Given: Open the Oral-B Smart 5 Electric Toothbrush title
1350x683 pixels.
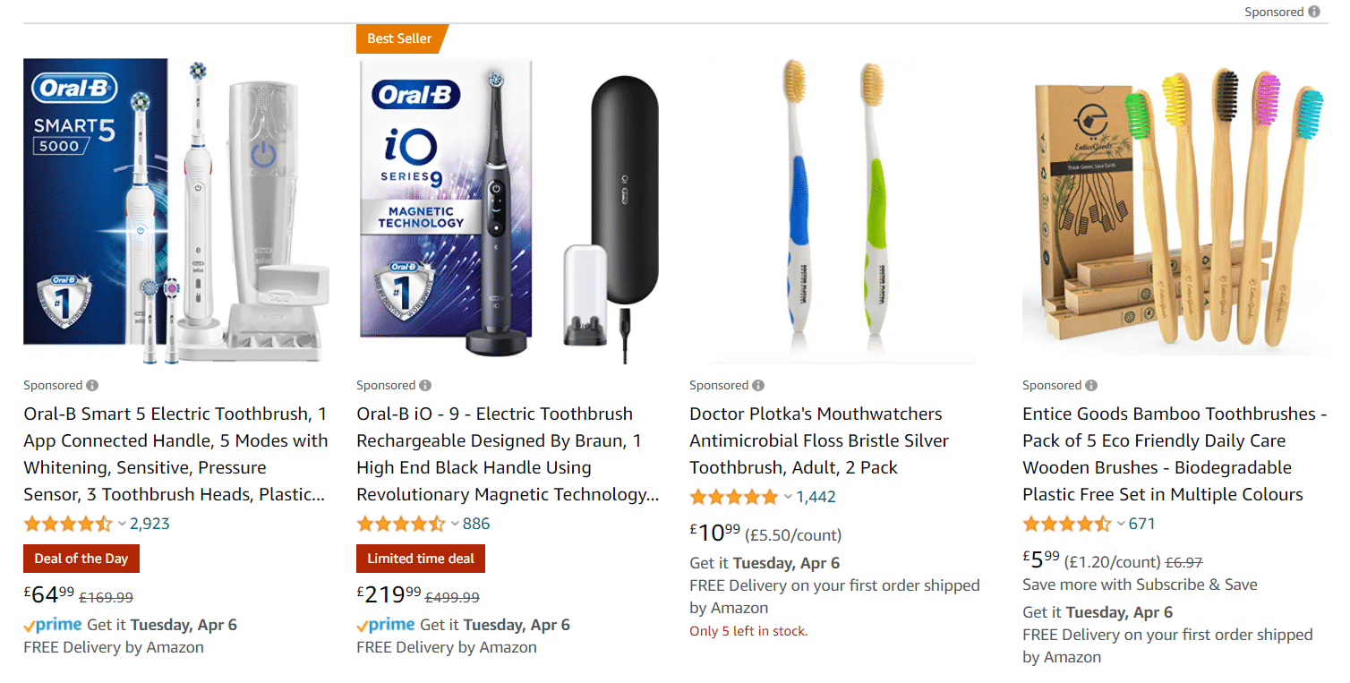Looking at the screenshot, I should [x=176, y=454].
